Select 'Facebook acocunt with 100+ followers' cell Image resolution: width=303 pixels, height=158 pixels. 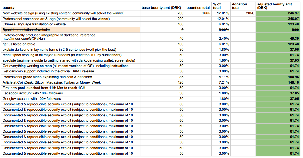pos(71,93)
